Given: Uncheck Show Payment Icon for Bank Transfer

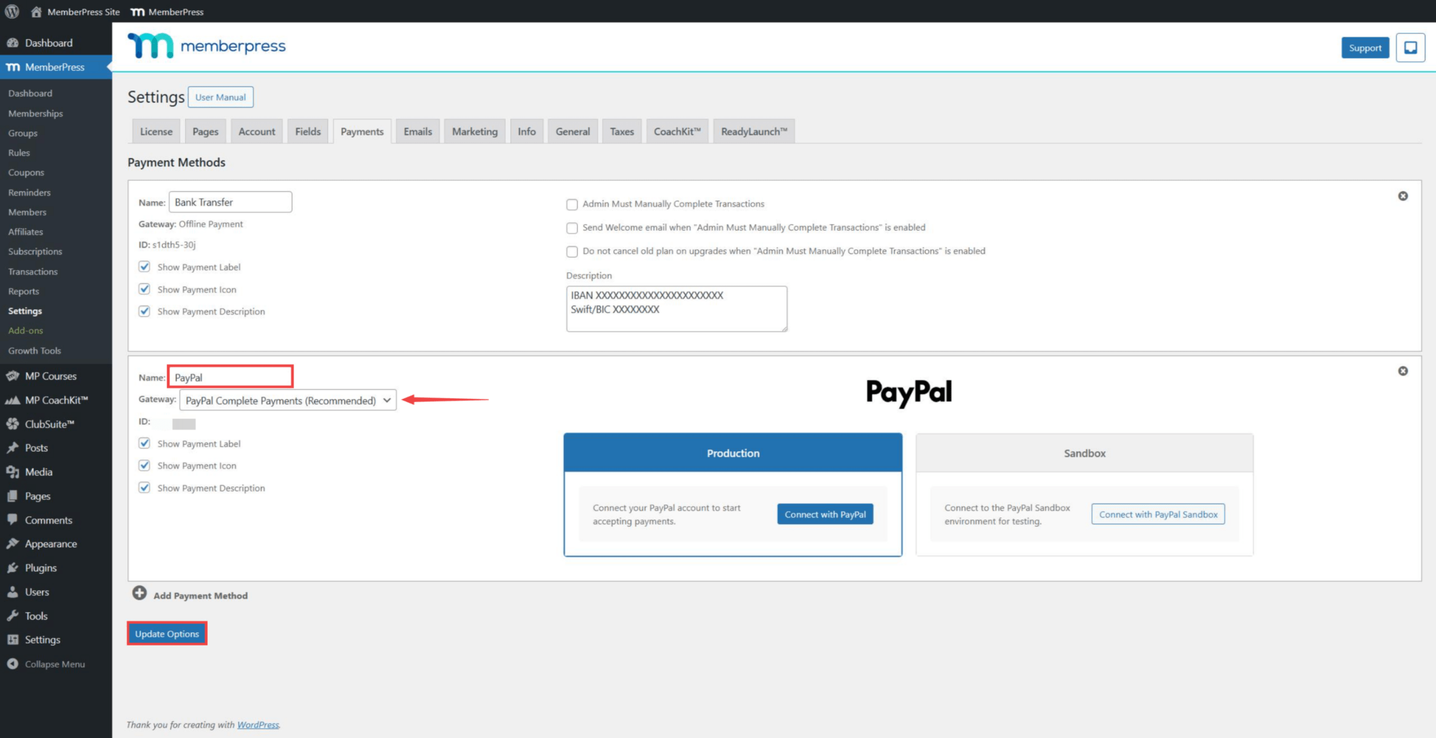Looking at the screenshot, I should coord(144,289).
